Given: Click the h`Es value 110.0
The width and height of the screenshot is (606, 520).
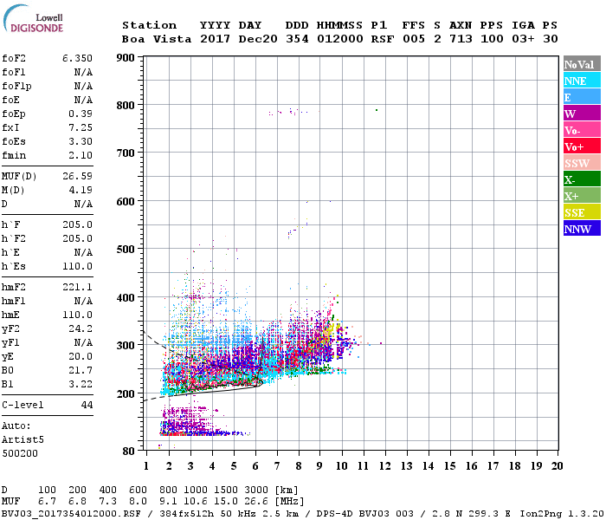Looking at the screenshot, I should tap(77, 266).
